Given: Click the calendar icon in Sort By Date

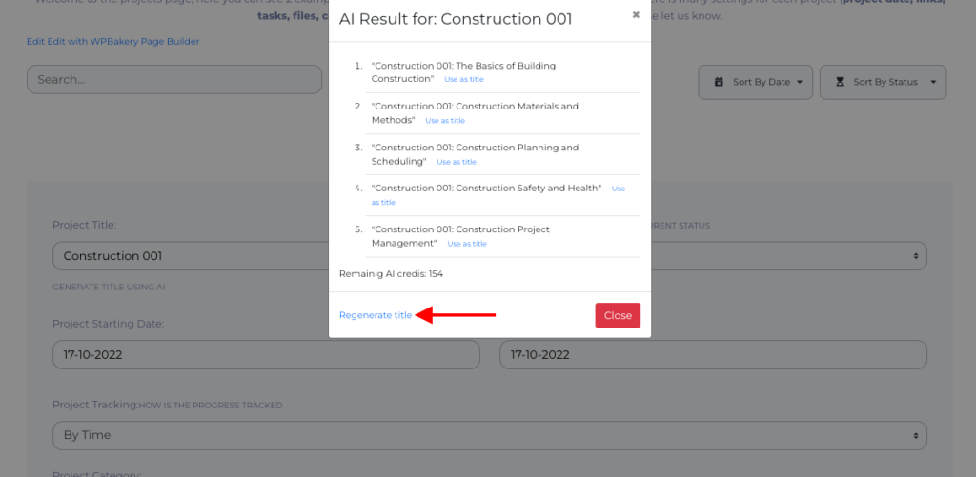Looking at the screenshot, I should [x=719, y=82].
